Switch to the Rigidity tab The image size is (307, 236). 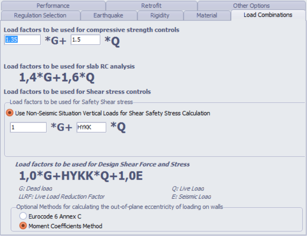point(160,15)
